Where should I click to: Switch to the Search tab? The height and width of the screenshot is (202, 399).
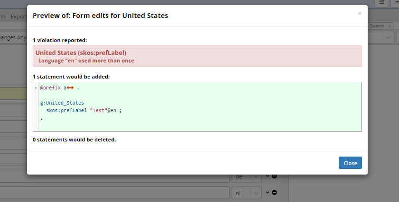pos(377,26)
